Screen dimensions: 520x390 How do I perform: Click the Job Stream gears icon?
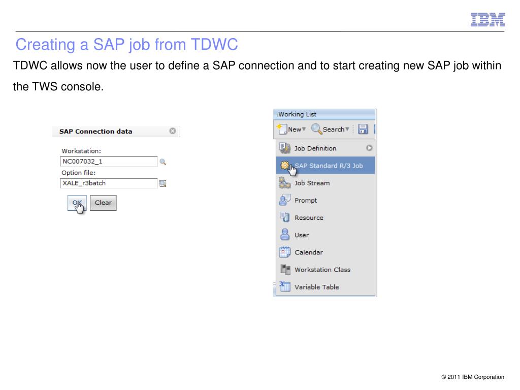click(285, 183)
